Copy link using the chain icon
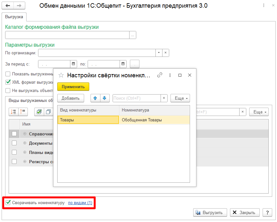The width and height of the screenshot is (277, 222). 160,75
